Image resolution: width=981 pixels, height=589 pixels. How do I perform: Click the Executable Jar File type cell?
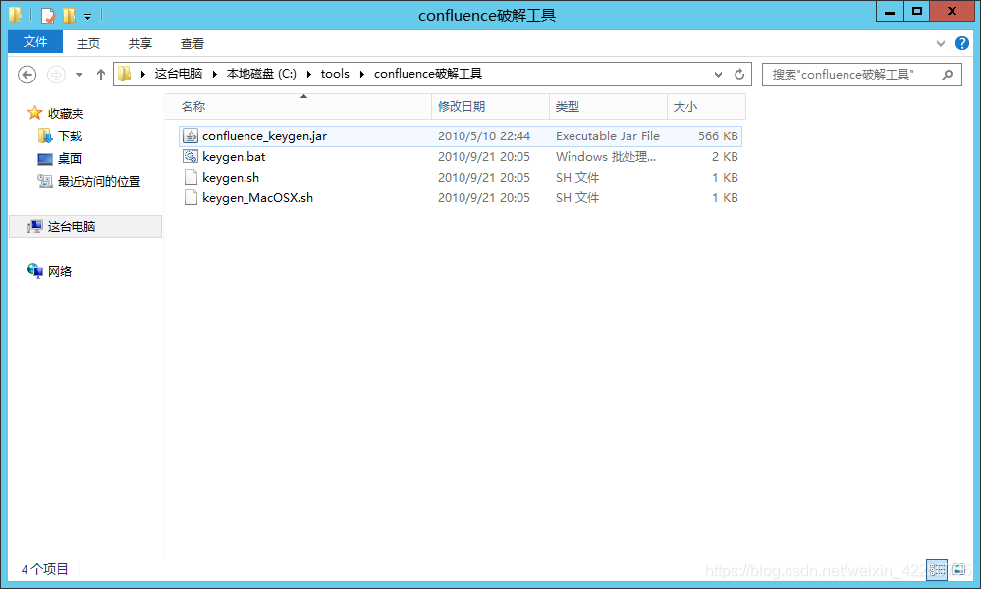click(x=608, y=135)
